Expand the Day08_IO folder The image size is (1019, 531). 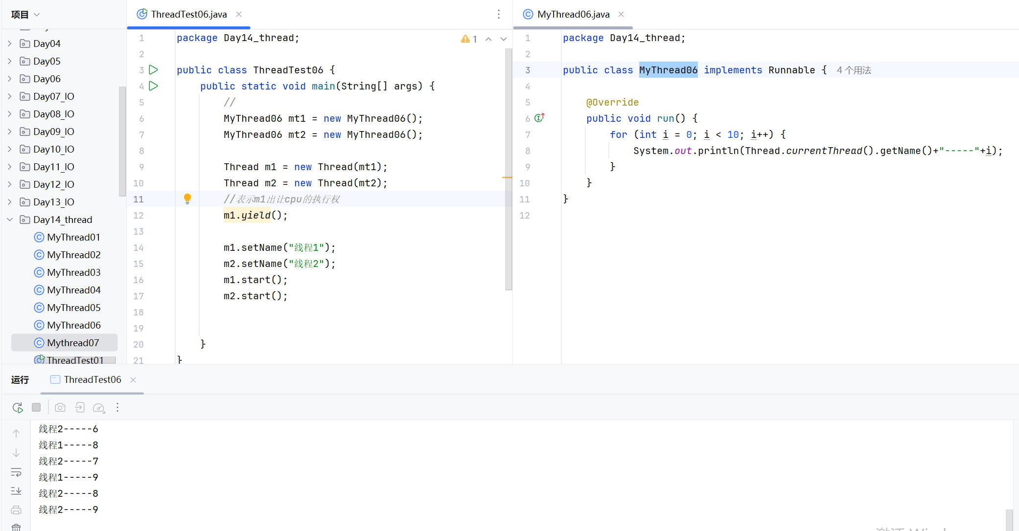[10, 114]
